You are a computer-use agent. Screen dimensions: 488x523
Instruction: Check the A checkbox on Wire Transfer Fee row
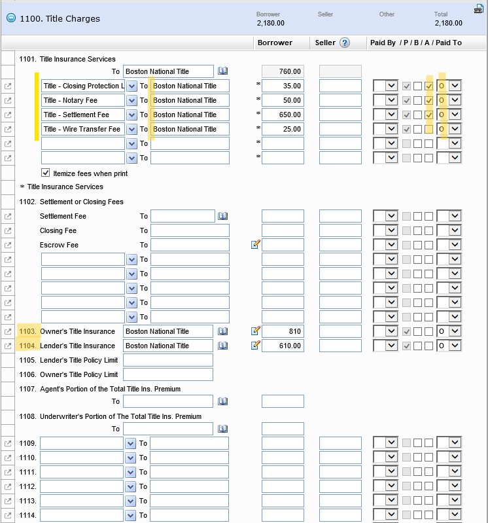coord(429,129)
